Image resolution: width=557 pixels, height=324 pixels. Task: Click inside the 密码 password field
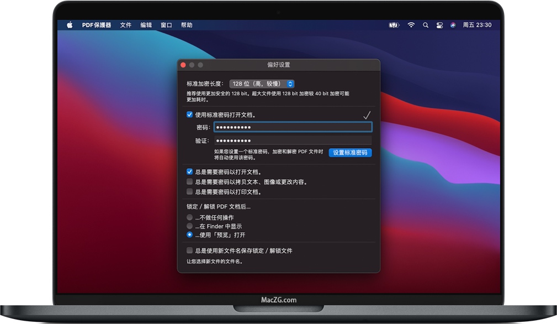click(x=293, y=127)
